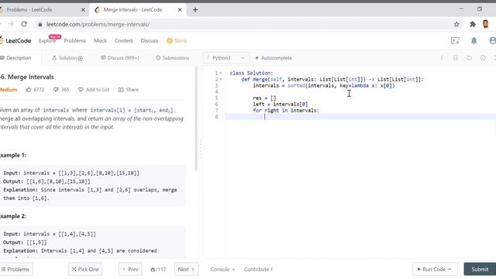Open the Store link
This screenshot has width=496, height=279.
[x=177, y=40]
